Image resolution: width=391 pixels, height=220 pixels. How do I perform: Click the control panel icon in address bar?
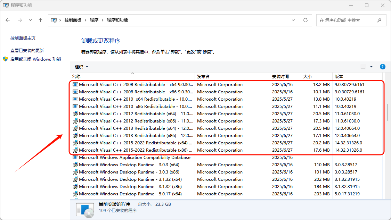[x=54, y=20]
